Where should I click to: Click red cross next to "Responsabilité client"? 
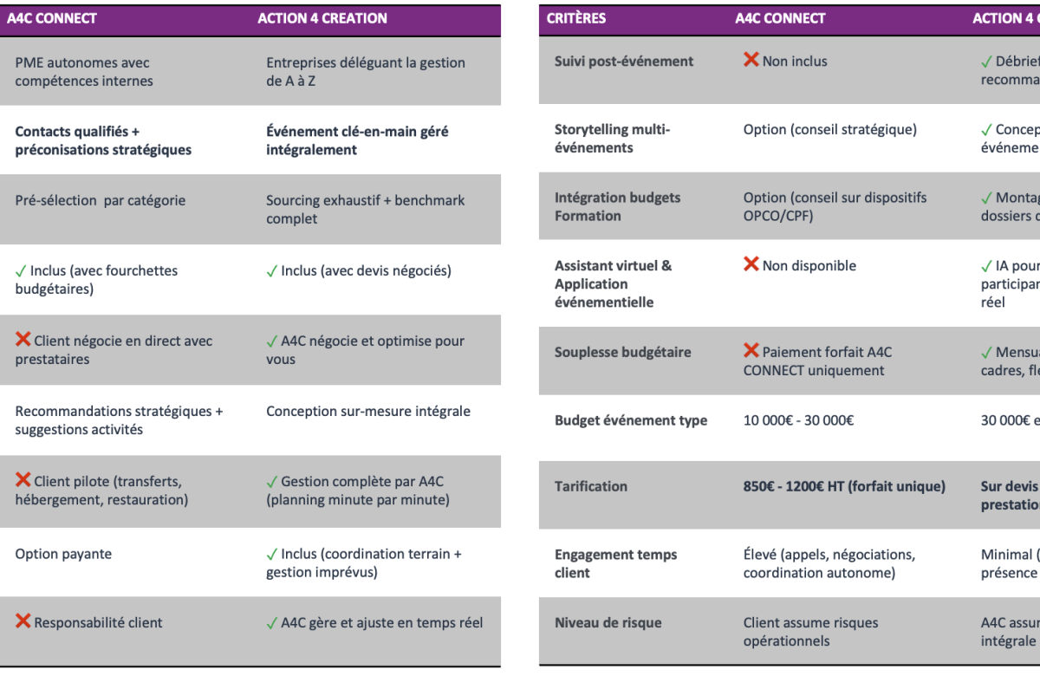23,621
